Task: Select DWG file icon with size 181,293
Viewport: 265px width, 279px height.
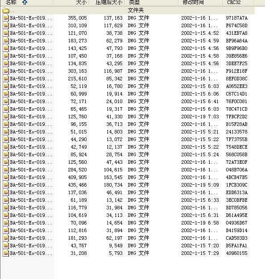Action: [6, 238]
